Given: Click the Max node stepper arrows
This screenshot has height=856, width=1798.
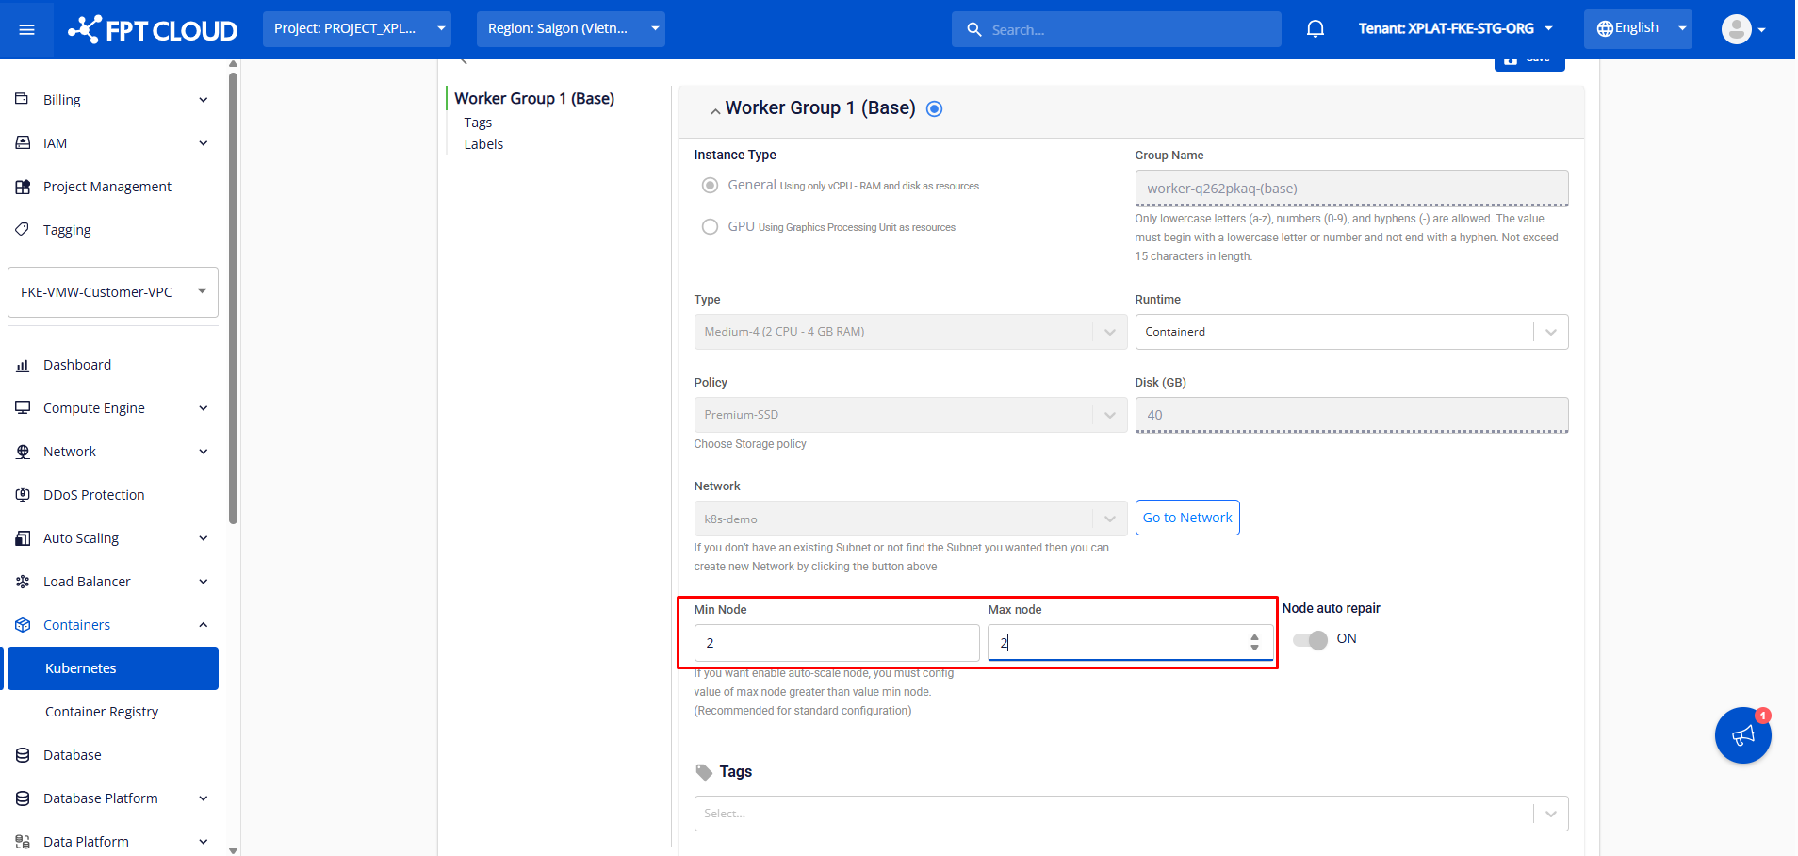Looking at the screenshot, I should (1254, 642).
